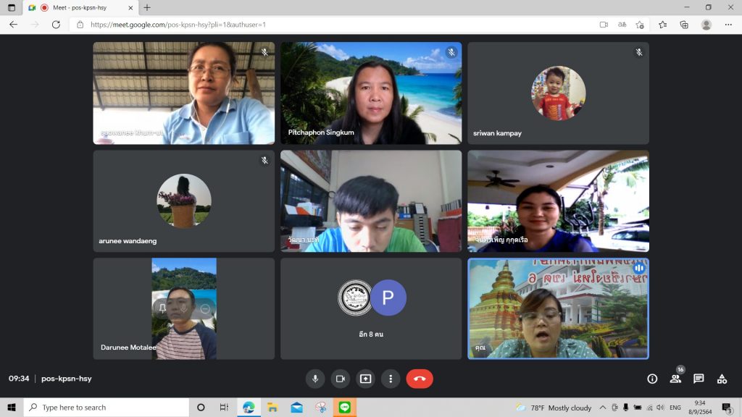The width and height of the screenshot is (742, 417).
Task: Select Pitchaphon Singkum's video tile
Action: click(371, 93)
